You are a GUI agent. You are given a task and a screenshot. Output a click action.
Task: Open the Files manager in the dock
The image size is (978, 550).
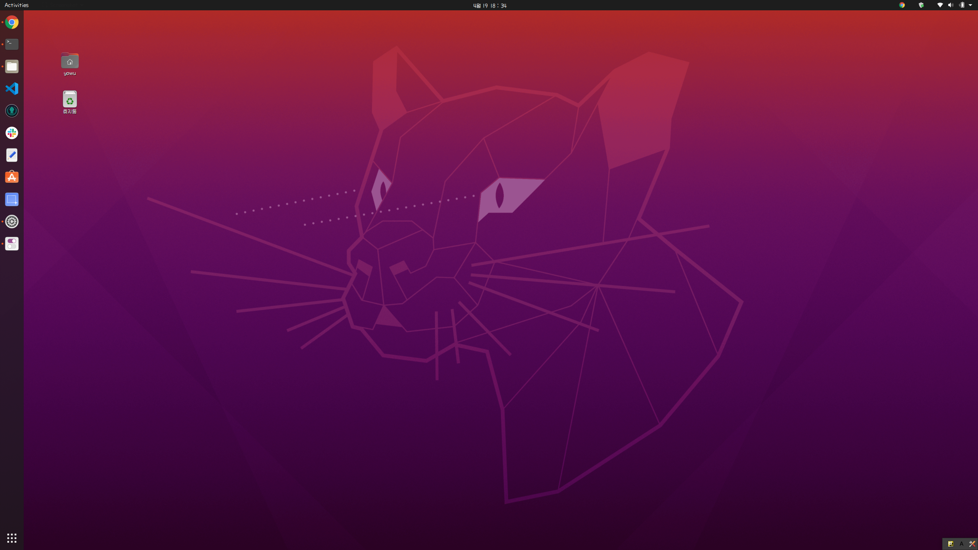(12, 66)
